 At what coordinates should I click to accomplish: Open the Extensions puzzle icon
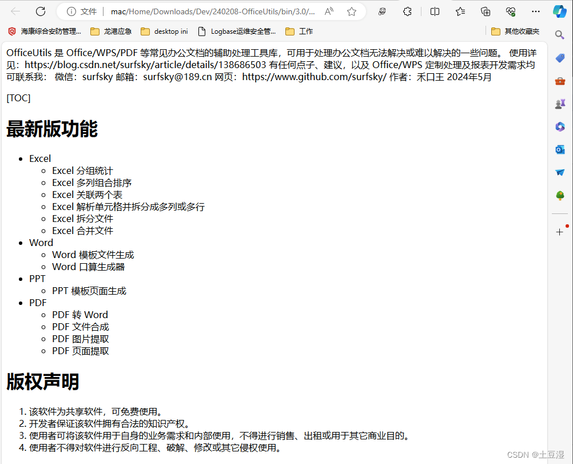point(407,11)
